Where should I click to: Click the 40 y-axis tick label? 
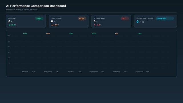pyautogui.click(x=9, y=52)
